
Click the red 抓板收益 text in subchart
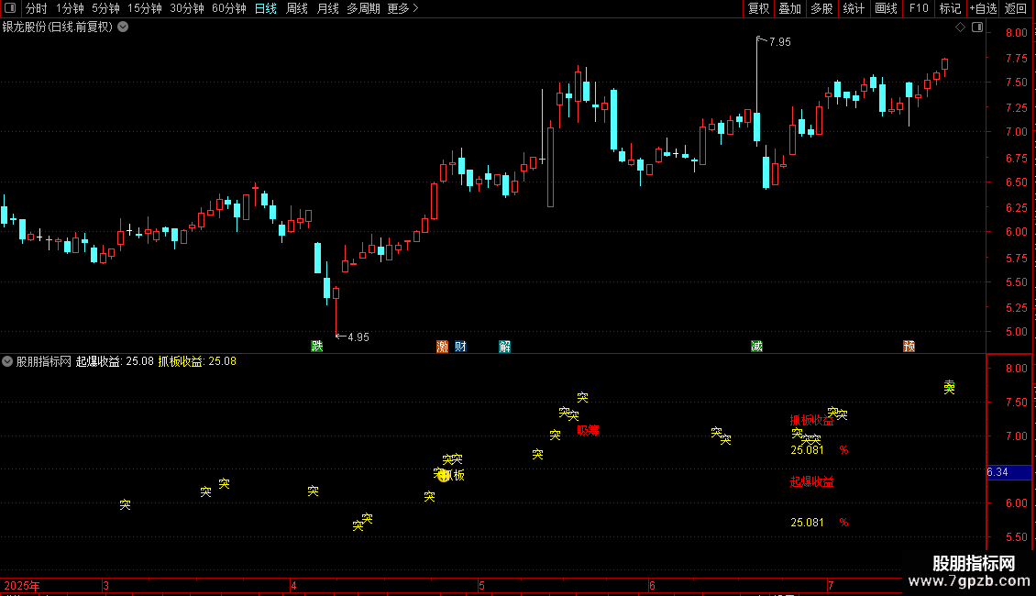tap(812, 420)
